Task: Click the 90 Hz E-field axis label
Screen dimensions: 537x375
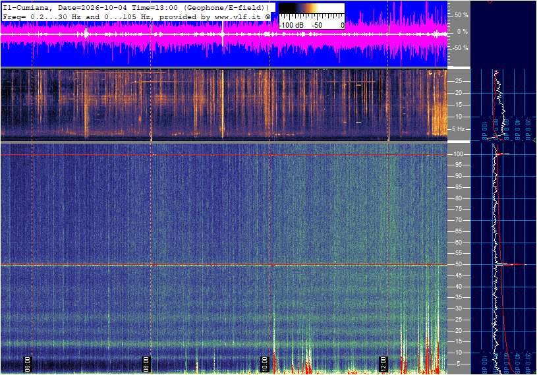Action: click(458, 176)
